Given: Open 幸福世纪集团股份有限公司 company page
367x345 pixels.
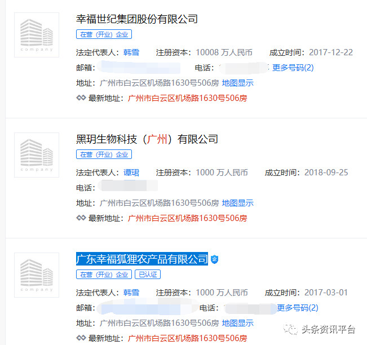Looking at the screenshot, I should click(x=137, y=19).
